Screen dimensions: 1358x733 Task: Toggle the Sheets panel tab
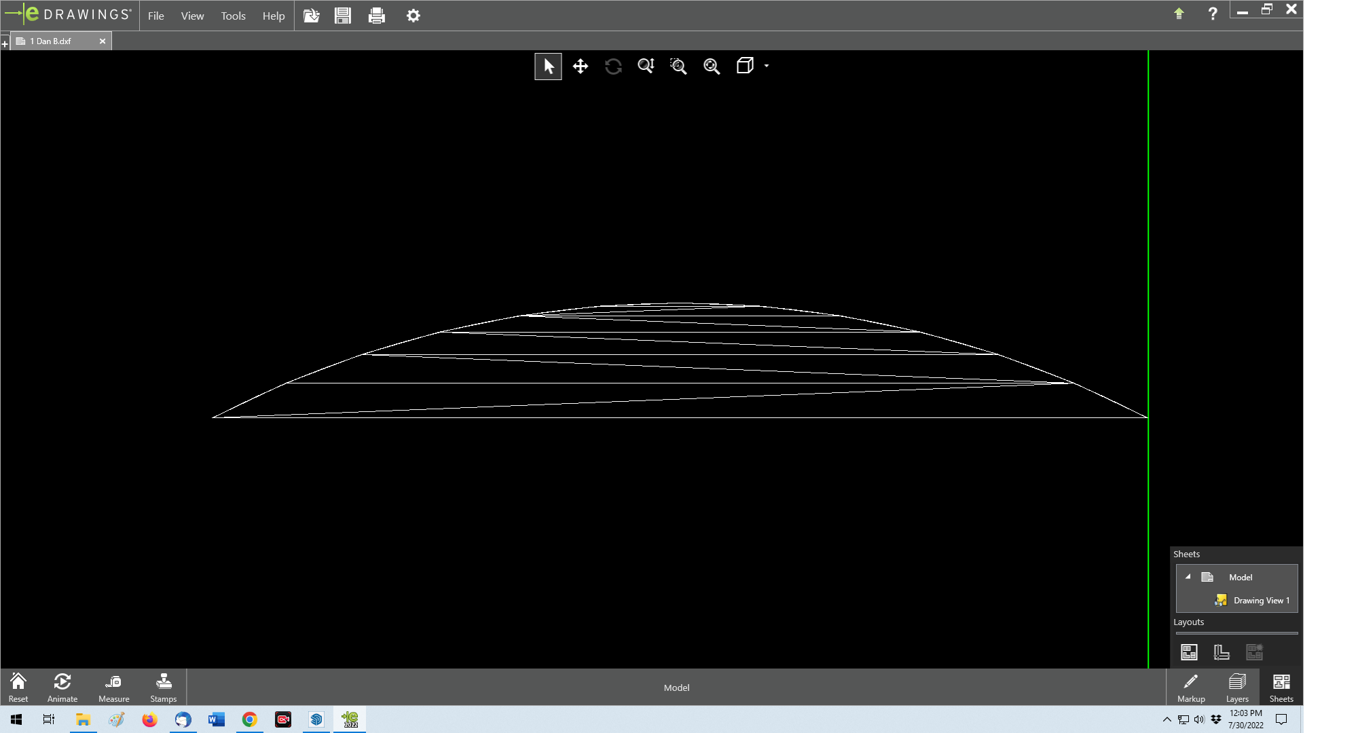coord(1281,688)
